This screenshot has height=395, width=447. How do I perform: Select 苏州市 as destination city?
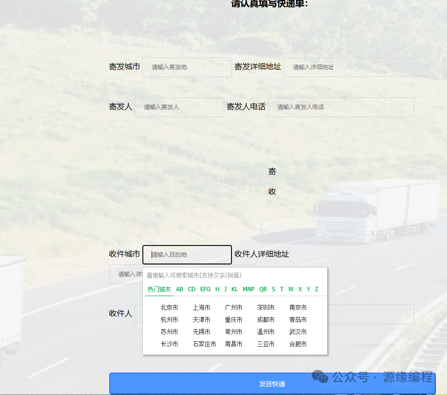coord(169,332)
